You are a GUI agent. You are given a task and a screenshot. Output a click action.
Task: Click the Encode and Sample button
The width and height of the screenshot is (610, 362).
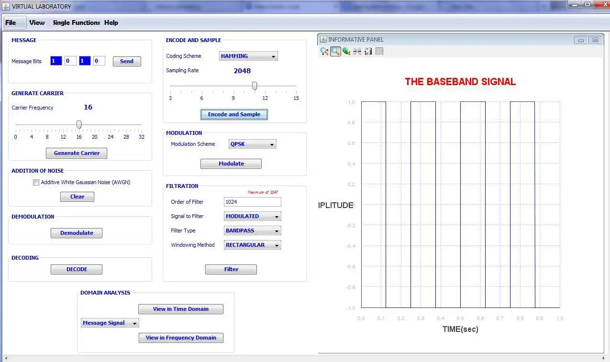[233, 114]
